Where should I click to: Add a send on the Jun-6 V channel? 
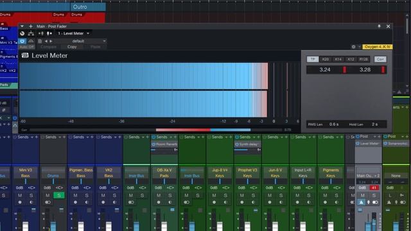(x=286, y=137)
